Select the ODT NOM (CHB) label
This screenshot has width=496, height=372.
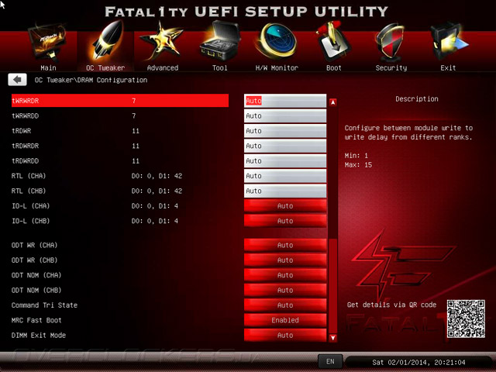point(36,290)
